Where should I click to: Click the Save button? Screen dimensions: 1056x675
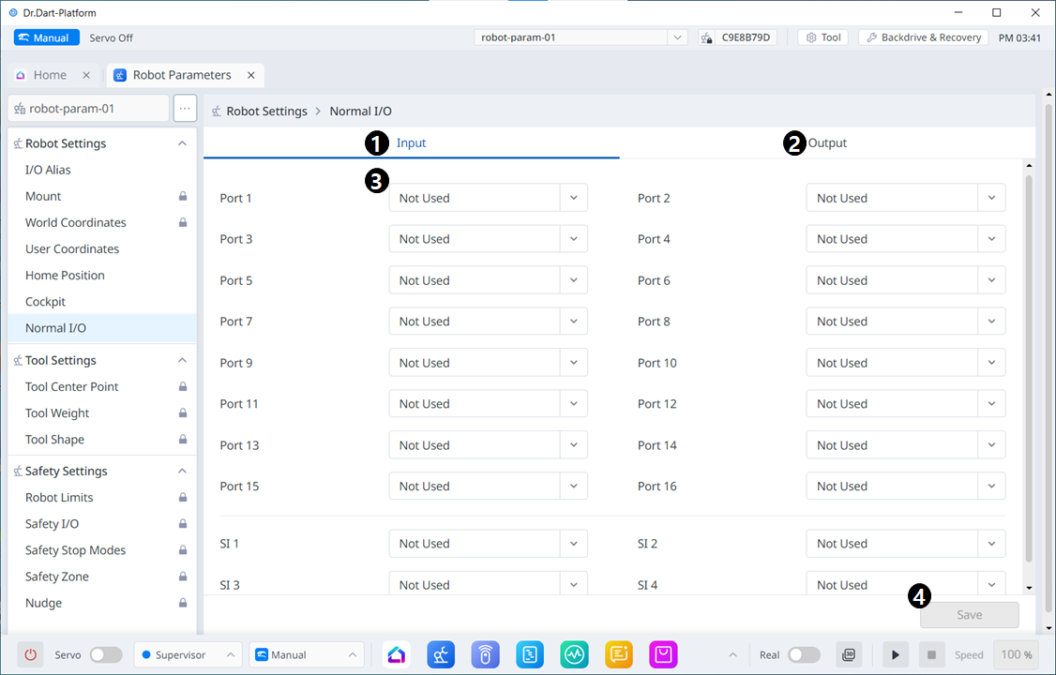pos(969,615)
